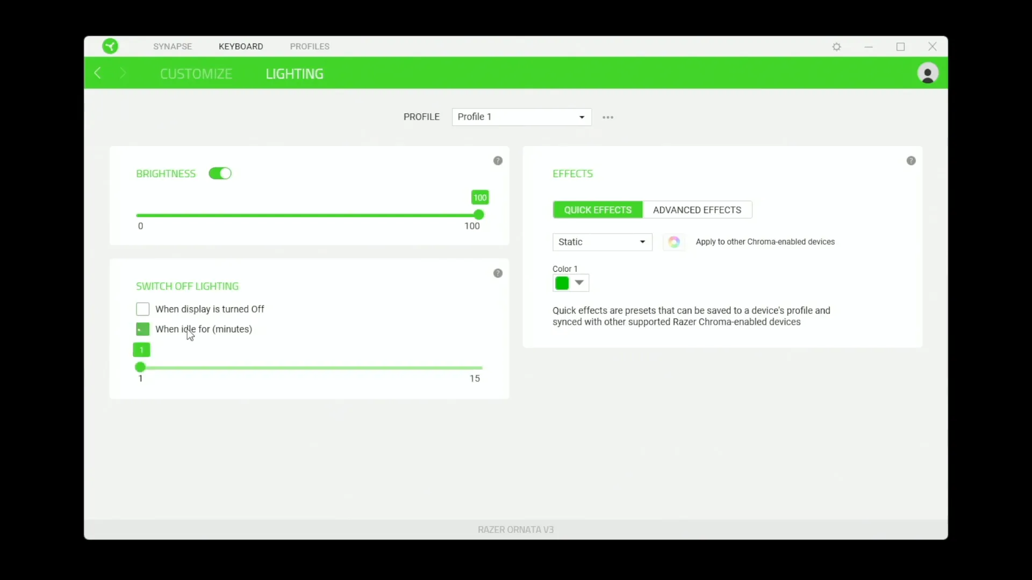Image resolution: width=1032 pixels, height=580 pixels.
Task: Open the user account avatar
Action: click(x=928, y=73)
